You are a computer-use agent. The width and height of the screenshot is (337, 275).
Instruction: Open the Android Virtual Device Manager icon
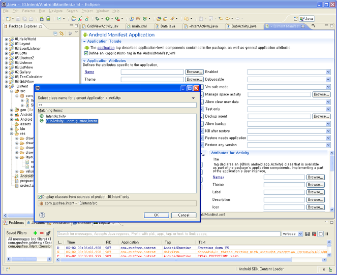coord(48,19)
